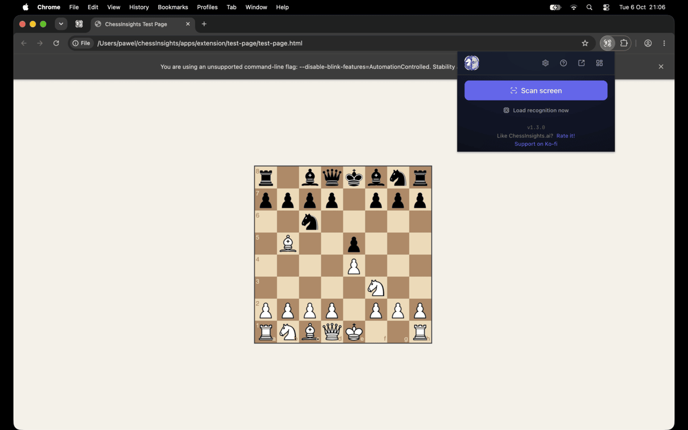The height and width of the screenshot is (430, 688).
Task: Open macOS Spotlight search icon
Action: [590, 8]
